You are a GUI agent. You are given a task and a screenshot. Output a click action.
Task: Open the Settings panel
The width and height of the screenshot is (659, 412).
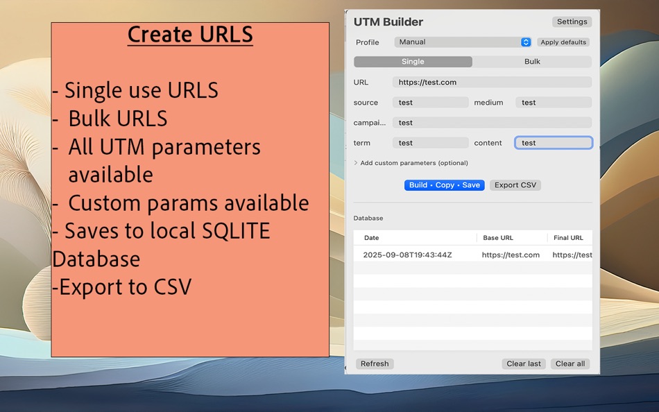click(571, 22)
